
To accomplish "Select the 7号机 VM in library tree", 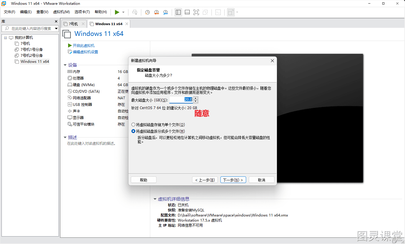I will [x=25, y=44].
